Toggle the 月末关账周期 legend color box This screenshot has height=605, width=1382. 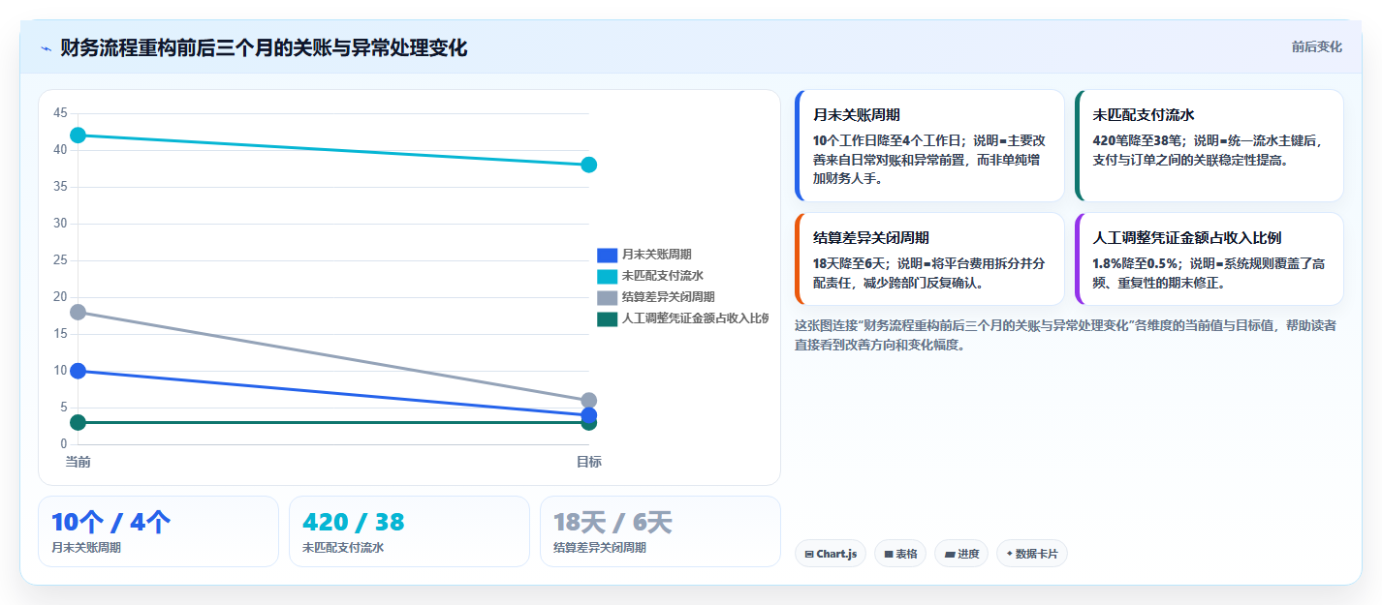pyautogui.click(x=607, y=255)
